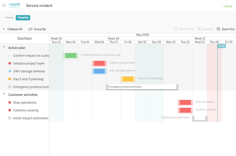Click the Zoom Out magnifier icon
Screen dimensions: 236x156
click(218, 29)
